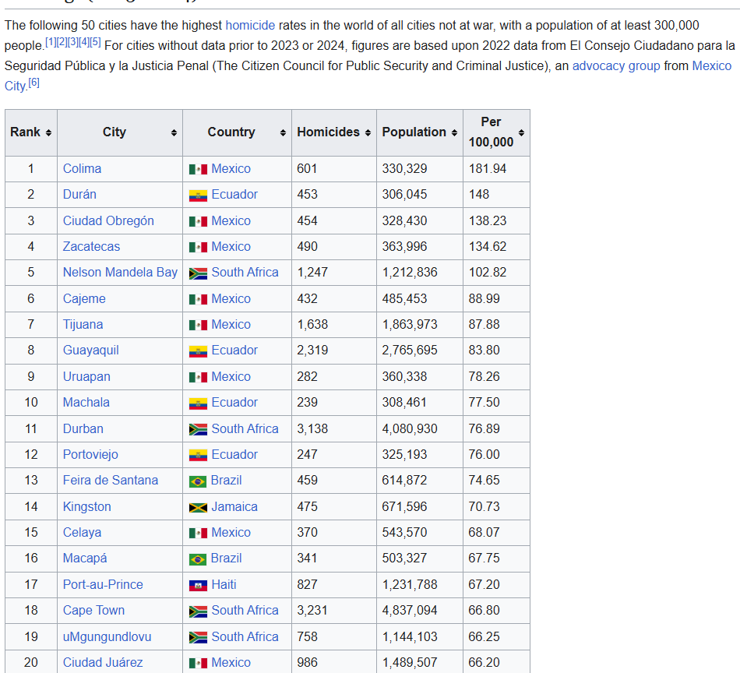This screenshot has height=673, width=740.
Task: Sort table by Per 100,000 column arrows
Action: pyautogui.click(x=521, y=133)
